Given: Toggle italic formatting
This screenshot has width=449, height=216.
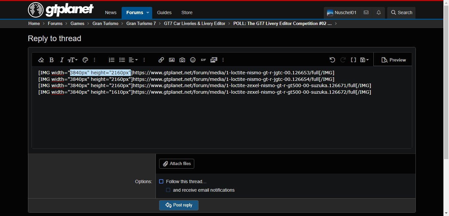Looking at the screenshot, I should point(62,60).
